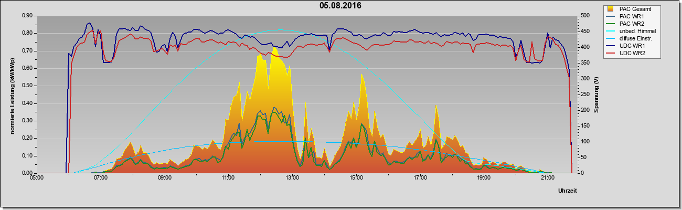Click the PAC Gesamt legend color swatch

(x=610, y=9)
